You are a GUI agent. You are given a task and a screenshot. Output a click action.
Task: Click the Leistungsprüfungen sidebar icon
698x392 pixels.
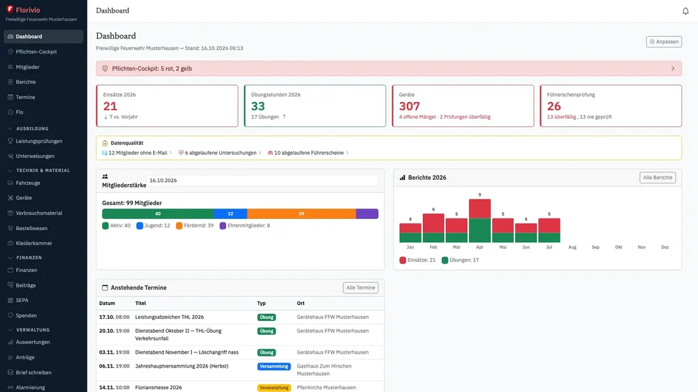pos(10,141)
